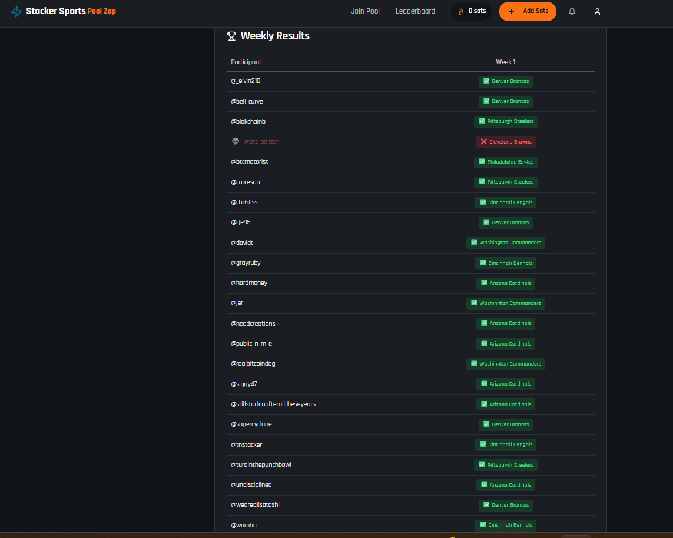Image resolution: width=673 pixels, height=538 pixels.
Task: Select participant @hardmoney
Action: click(x=249, y=283)
